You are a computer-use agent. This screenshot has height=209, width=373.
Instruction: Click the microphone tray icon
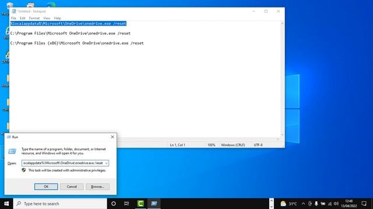pos(316,204)
